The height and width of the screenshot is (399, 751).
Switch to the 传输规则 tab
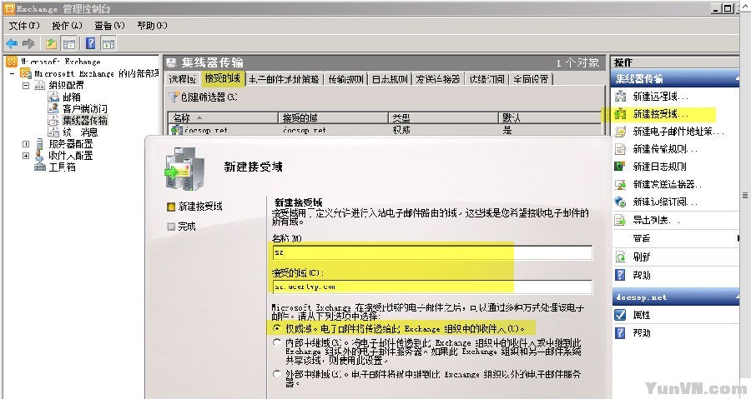pyautogui.click(x=345, y=79)
